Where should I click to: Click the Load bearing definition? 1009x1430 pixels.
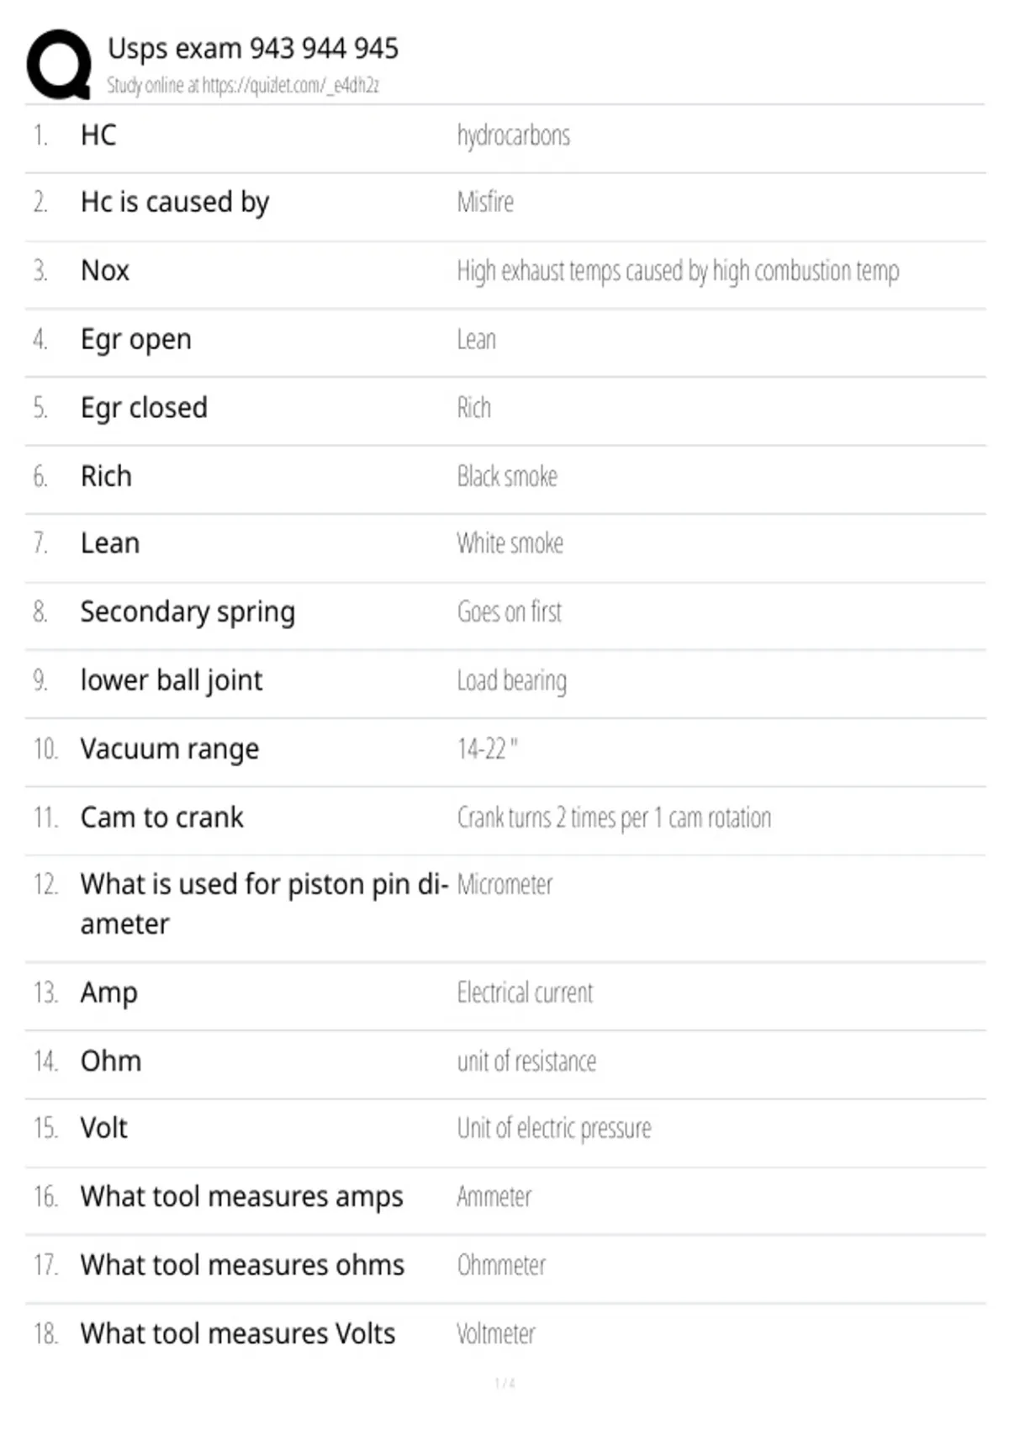(512, 681)
